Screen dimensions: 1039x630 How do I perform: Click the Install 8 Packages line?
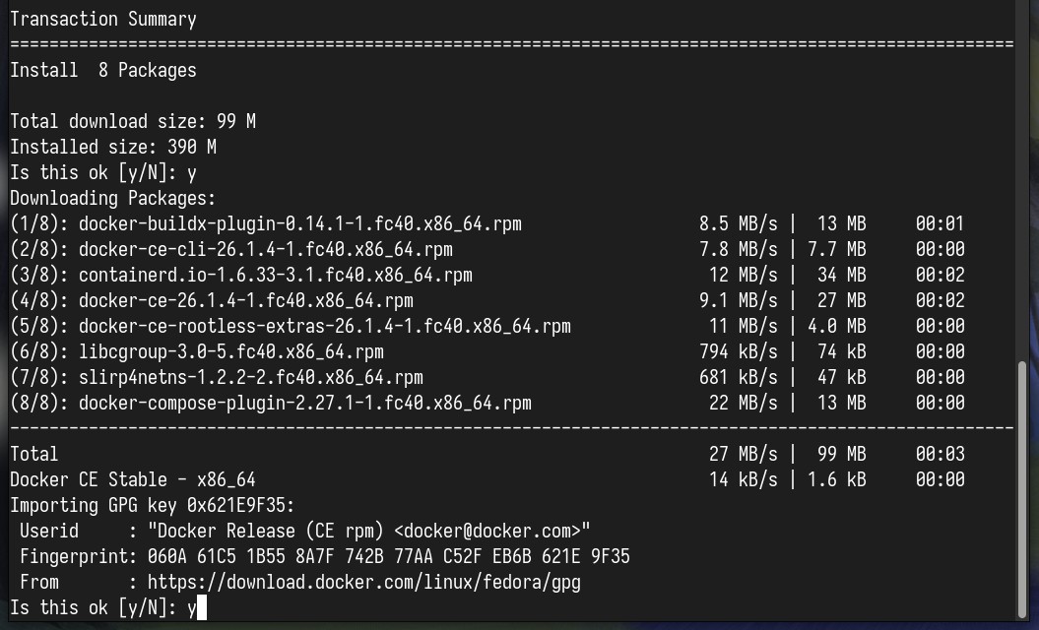[102, 70]
